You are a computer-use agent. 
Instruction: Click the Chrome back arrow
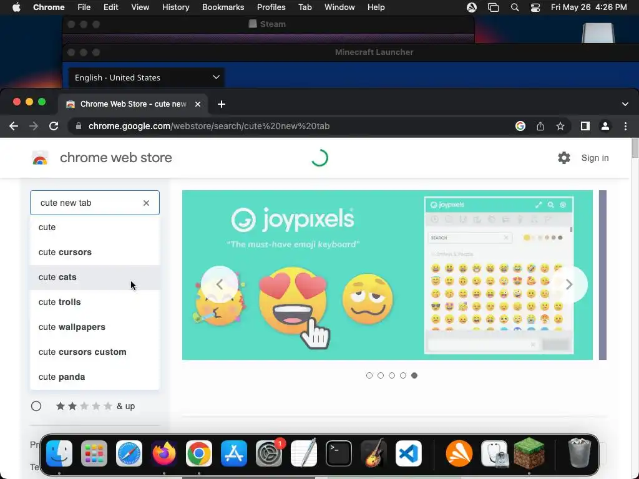coord(14,126)
